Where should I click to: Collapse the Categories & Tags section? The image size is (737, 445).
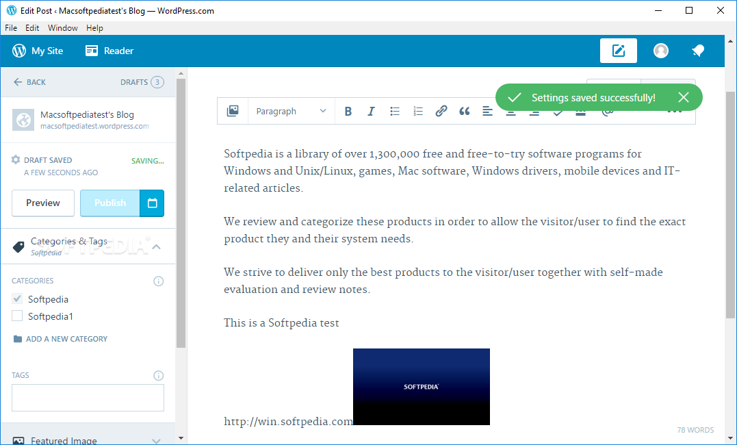pyautogui.click(x=157, y=246)
